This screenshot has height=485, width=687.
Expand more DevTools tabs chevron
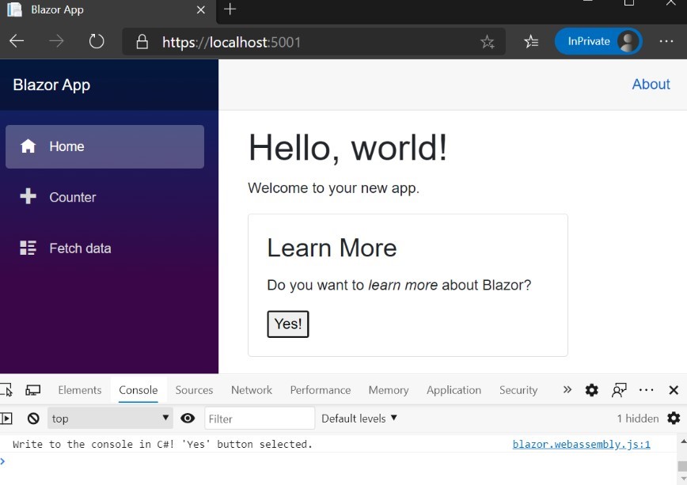[567, 389]
